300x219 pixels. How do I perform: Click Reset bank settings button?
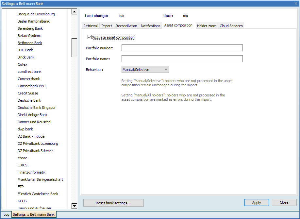(113, 203)
